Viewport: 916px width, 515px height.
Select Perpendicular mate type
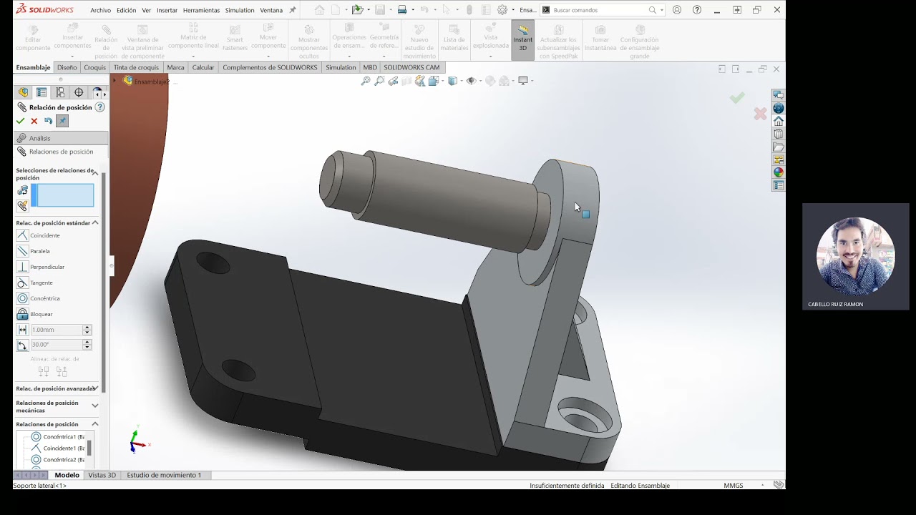[41, 267]
